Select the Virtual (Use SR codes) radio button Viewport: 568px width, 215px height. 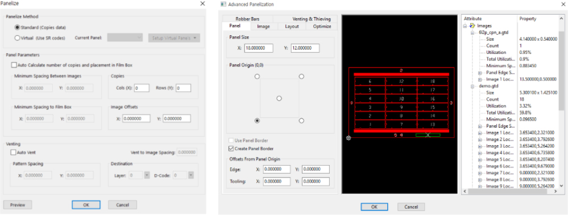click(x=17, y=37)
